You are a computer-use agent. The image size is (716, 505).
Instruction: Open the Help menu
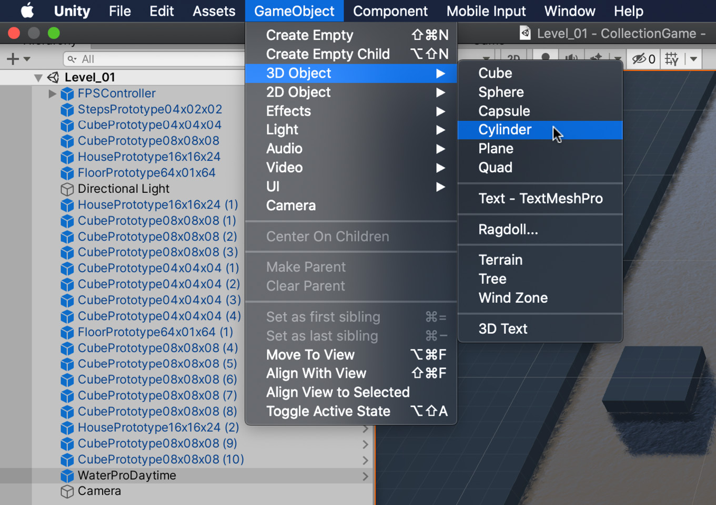(x=629, y=11)
